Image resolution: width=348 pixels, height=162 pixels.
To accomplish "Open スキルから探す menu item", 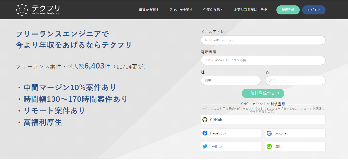I will pyautogui.click(x=181, y=10).
